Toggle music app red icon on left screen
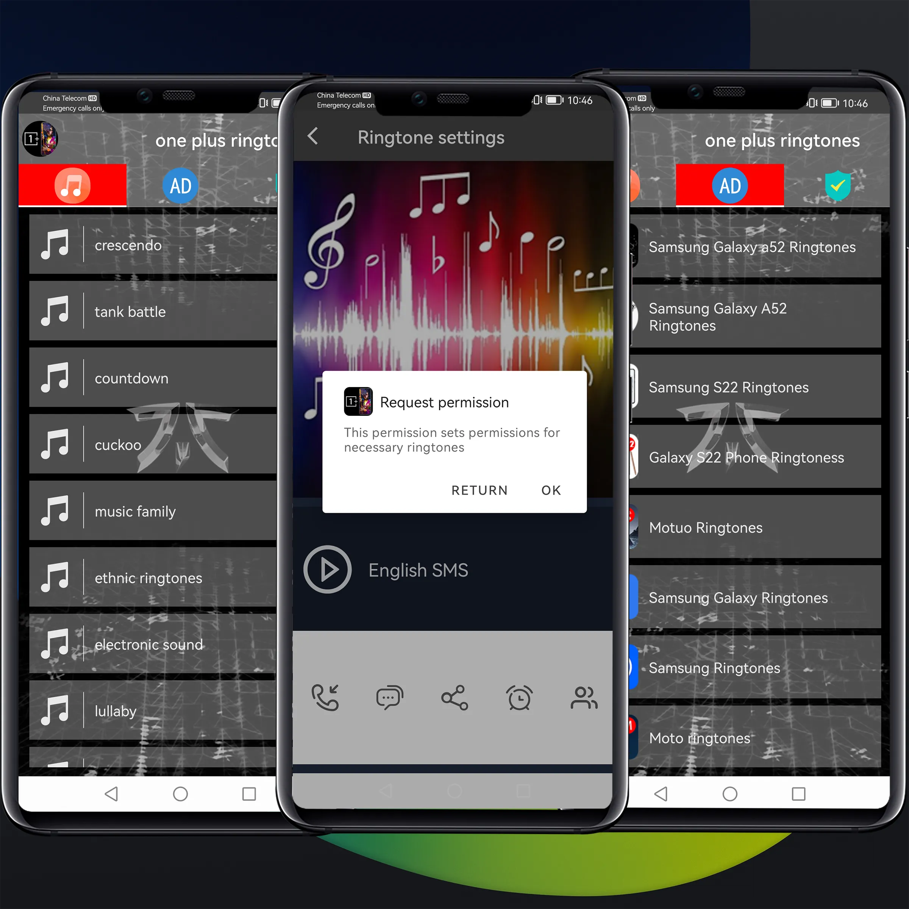This screenshot has width=909, height=909. click(71, 185)
